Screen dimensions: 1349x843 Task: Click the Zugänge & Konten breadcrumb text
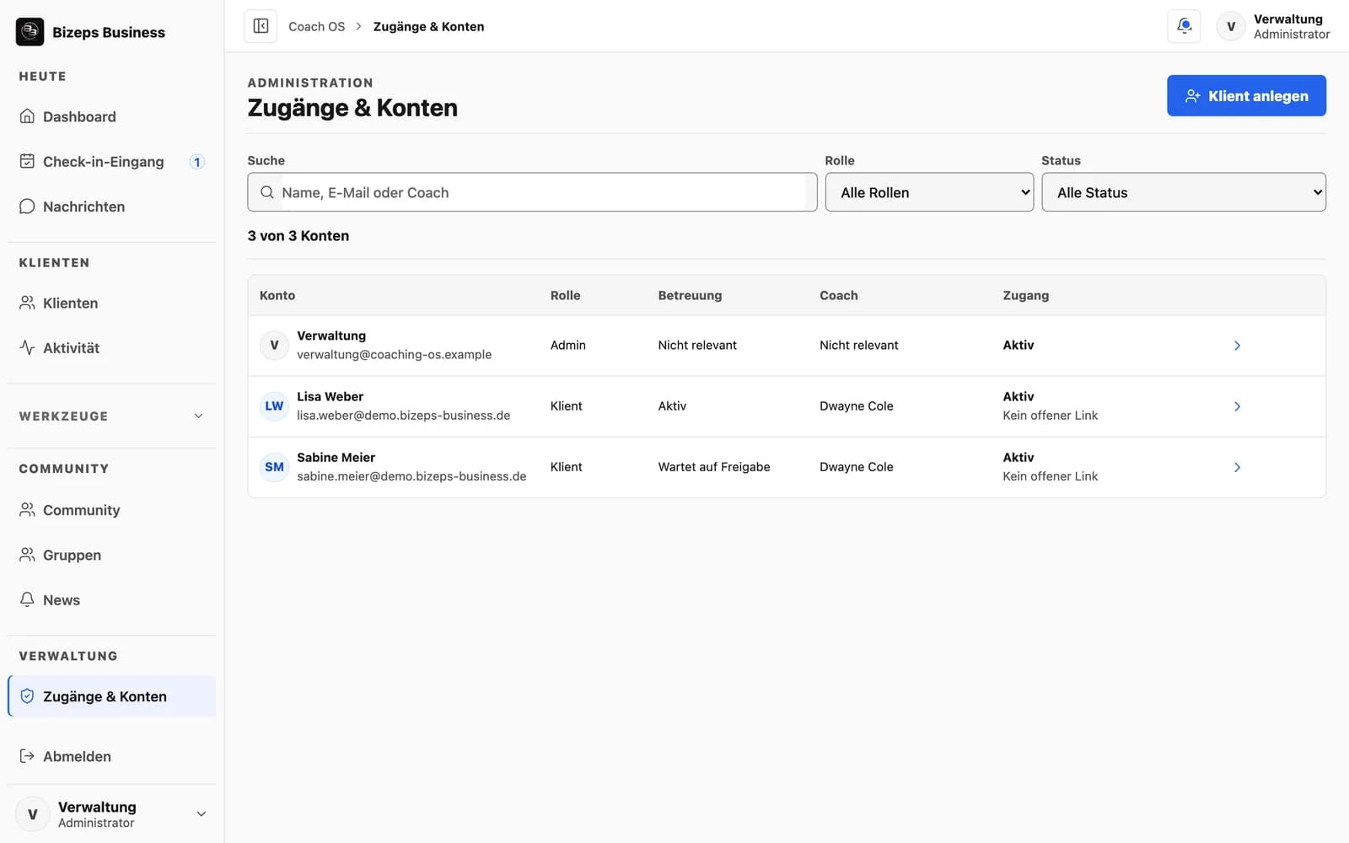(428, 26)
